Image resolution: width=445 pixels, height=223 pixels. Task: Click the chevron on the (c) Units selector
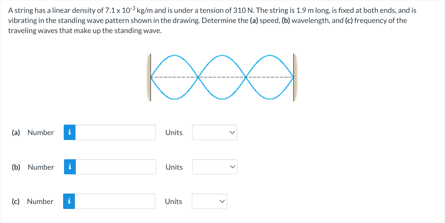pyautogui.click(x=222, y=201)
